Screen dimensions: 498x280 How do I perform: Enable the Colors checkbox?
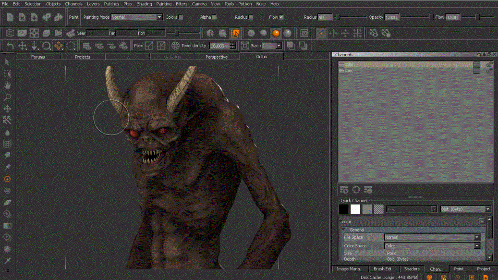181,17
